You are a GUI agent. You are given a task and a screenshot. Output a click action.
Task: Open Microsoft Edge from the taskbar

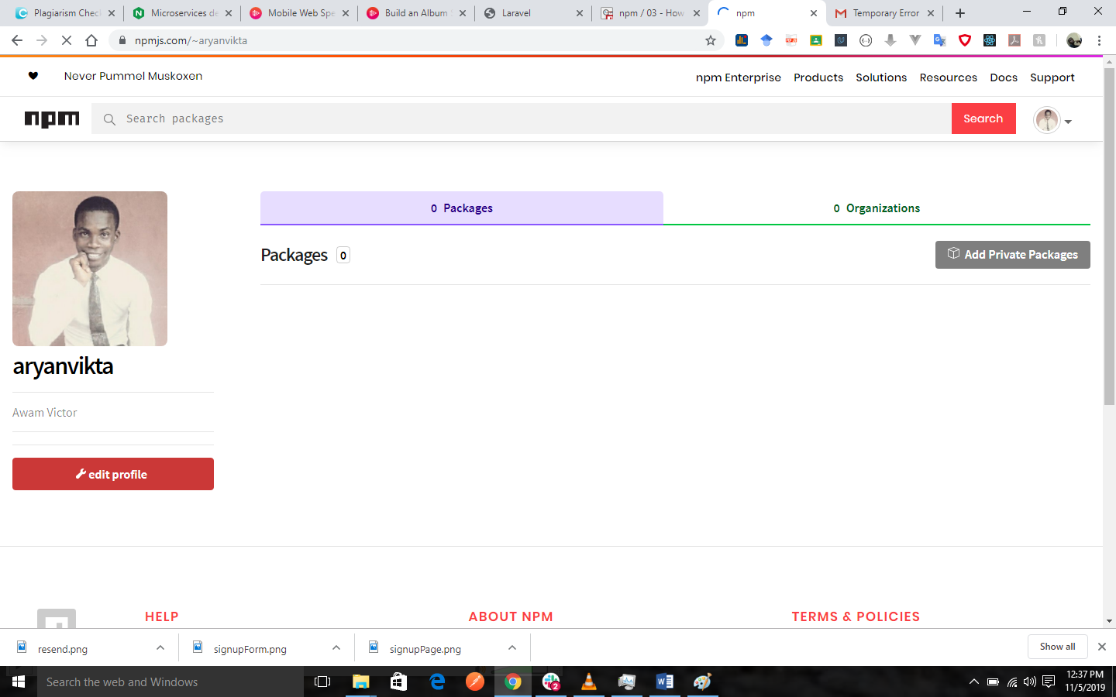437,682
